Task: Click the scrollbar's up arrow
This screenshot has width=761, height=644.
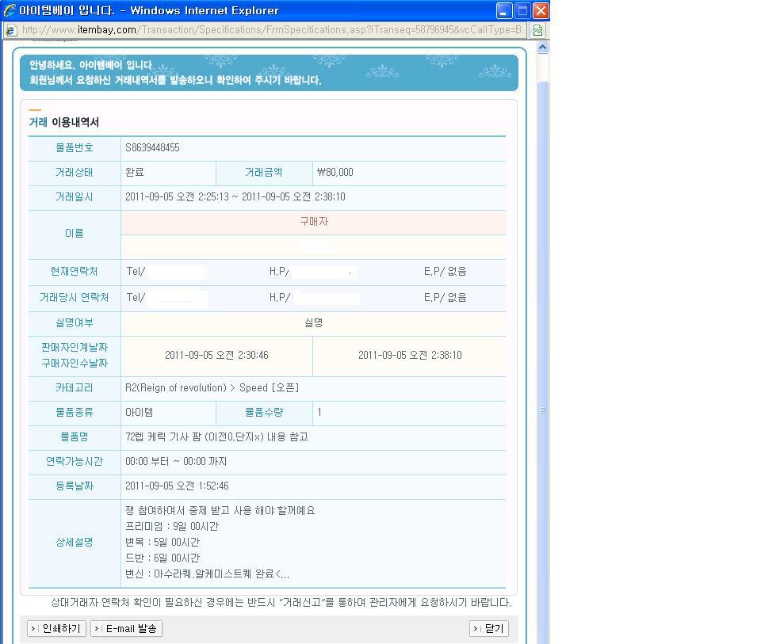Action: (541, 46)
